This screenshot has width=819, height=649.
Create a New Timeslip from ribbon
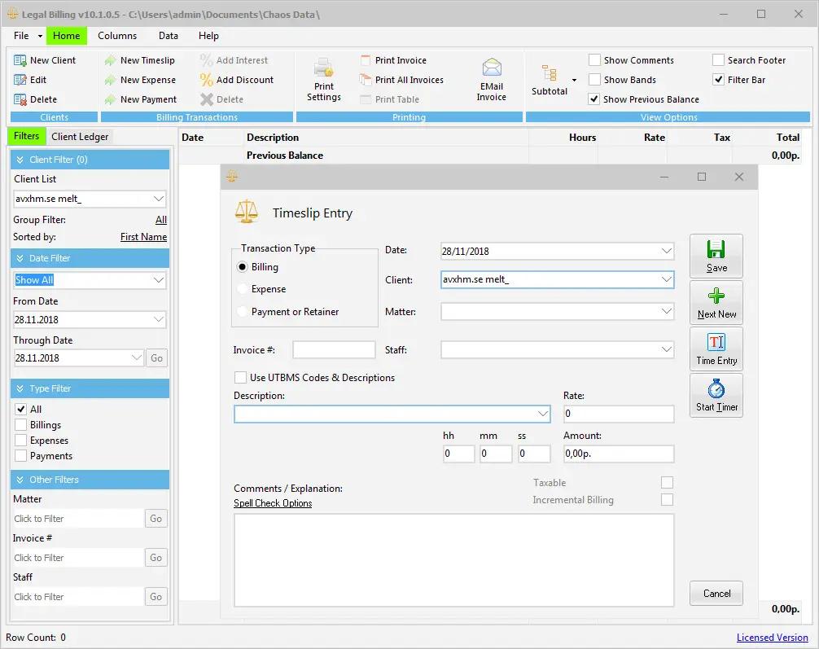pyautogui.click(x=140, y=60)
